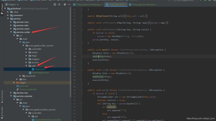The image size is (216, 121).
Task: Open Project panel settings gear
Action: (x=65, y=5)
